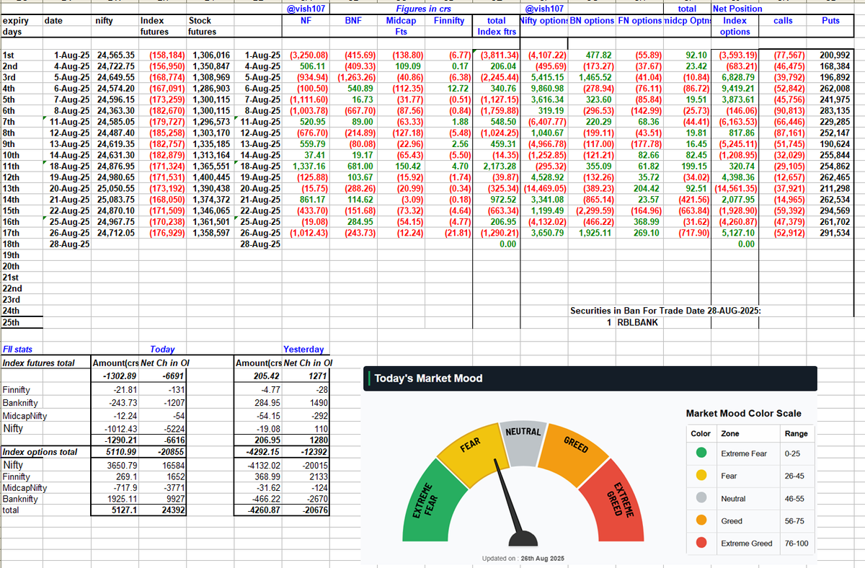865x568 pixels.
Task: Select the 'Today's Market Mood' title bar
Action: pyautogui.click(x=590, y=378)
